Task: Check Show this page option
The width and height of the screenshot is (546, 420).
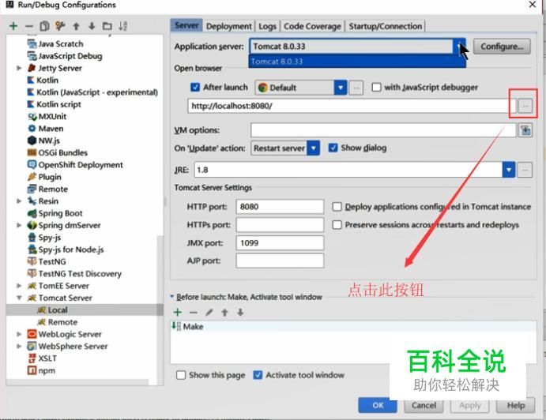Action: [181, 375]
